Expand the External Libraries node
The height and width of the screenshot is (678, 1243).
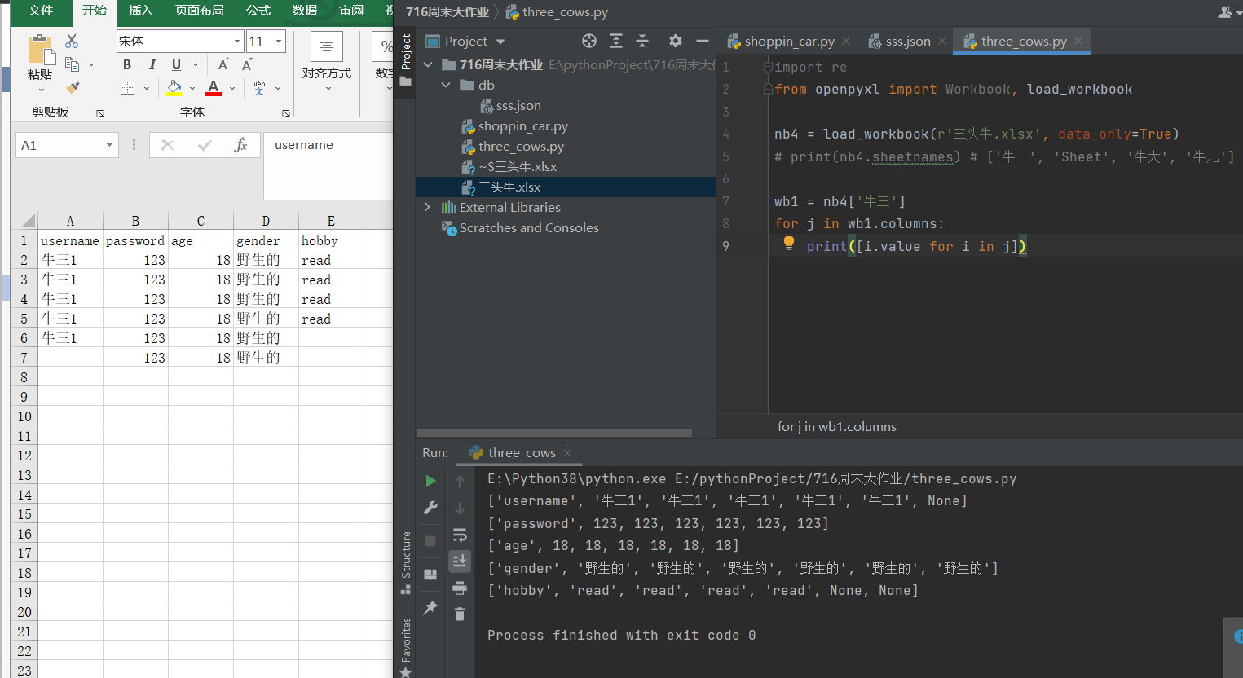coord(427,207)
